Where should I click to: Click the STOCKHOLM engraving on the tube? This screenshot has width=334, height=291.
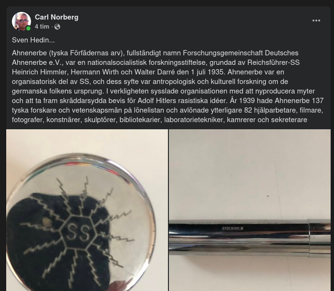coord(232,229)
